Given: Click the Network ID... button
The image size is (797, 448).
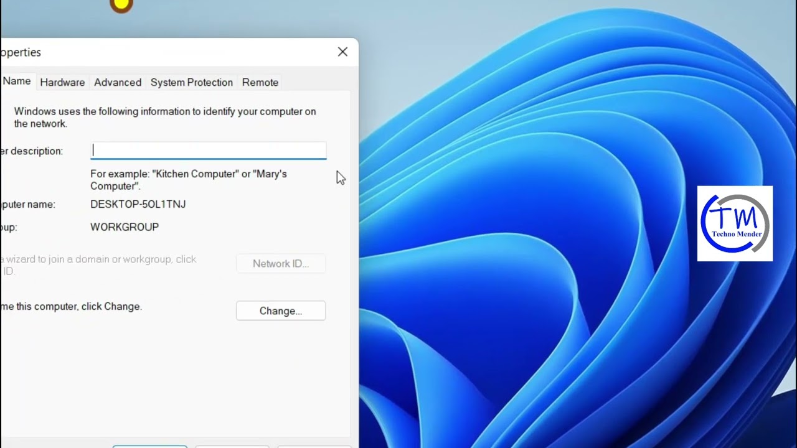Looking at the screenshot, I should click(x=281, y=263).
